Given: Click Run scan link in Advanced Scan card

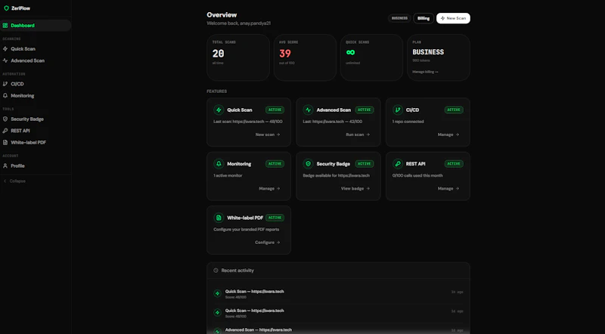Looking at the screenshot, I should tap(358, 135).
